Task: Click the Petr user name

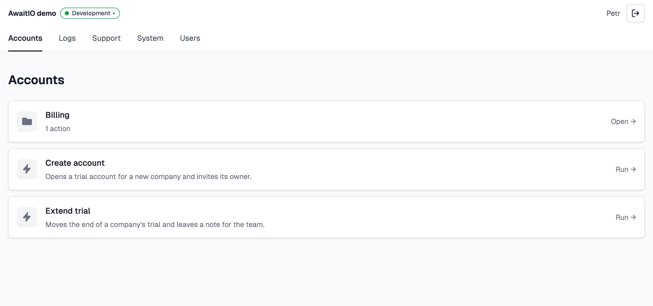Action: (613, 13)
